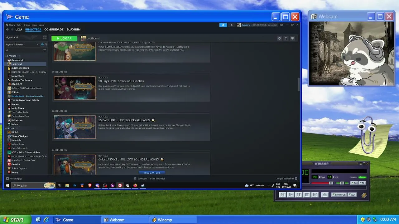
Task: Collapse the RECENTE section
Action: pos(6,56)
